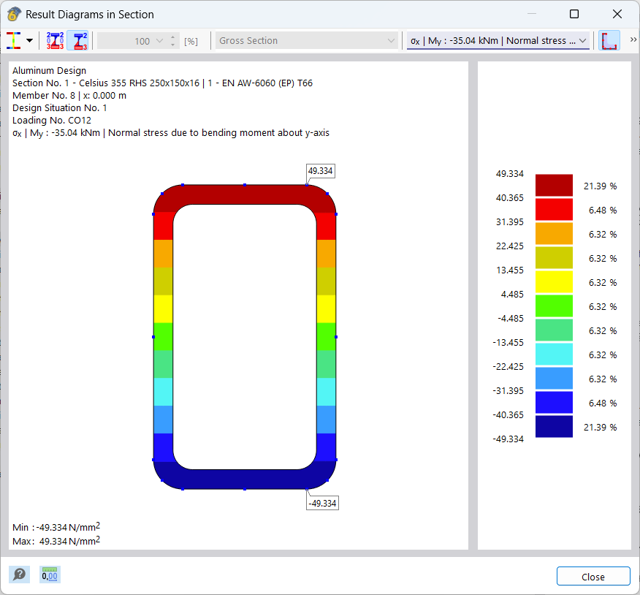Open the color scale settings icon

pyautogui.click(x=13, y=40)
